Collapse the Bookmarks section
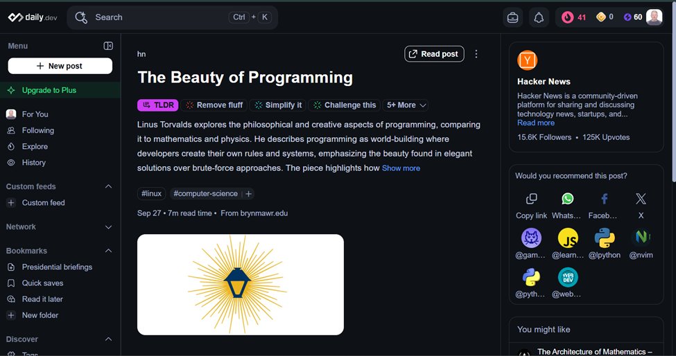This screenshot has width=676, height=356. coord(109,251)
